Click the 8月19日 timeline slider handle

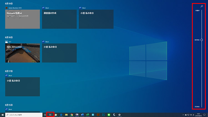202,40
